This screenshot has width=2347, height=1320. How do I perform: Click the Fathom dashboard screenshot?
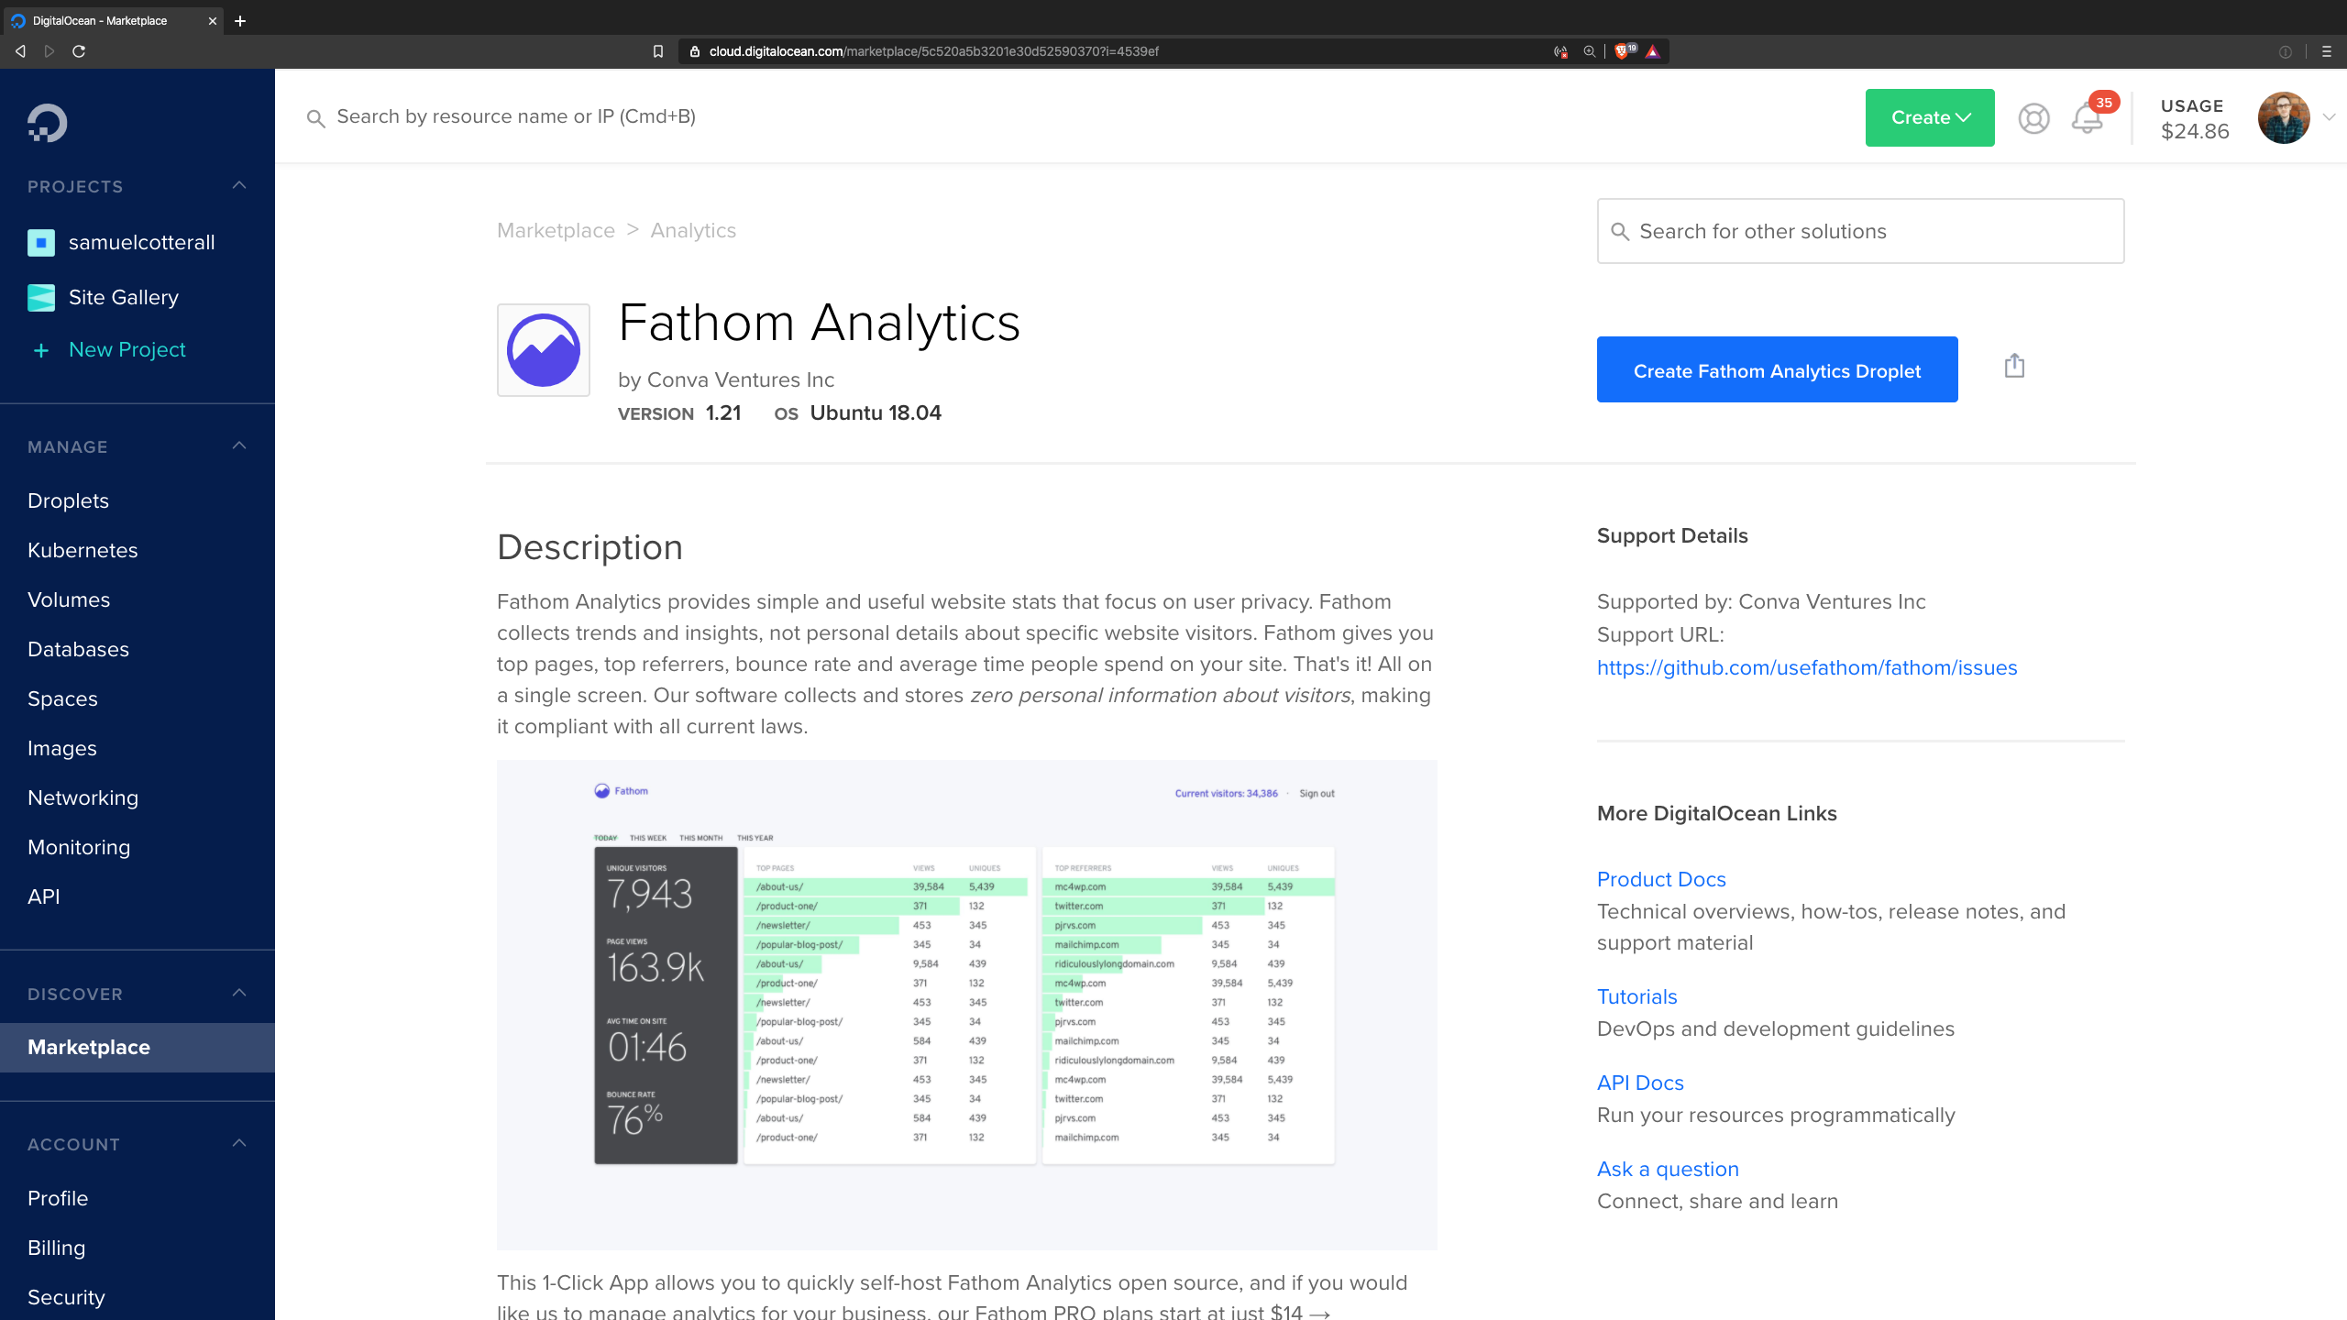point(966,1004)
